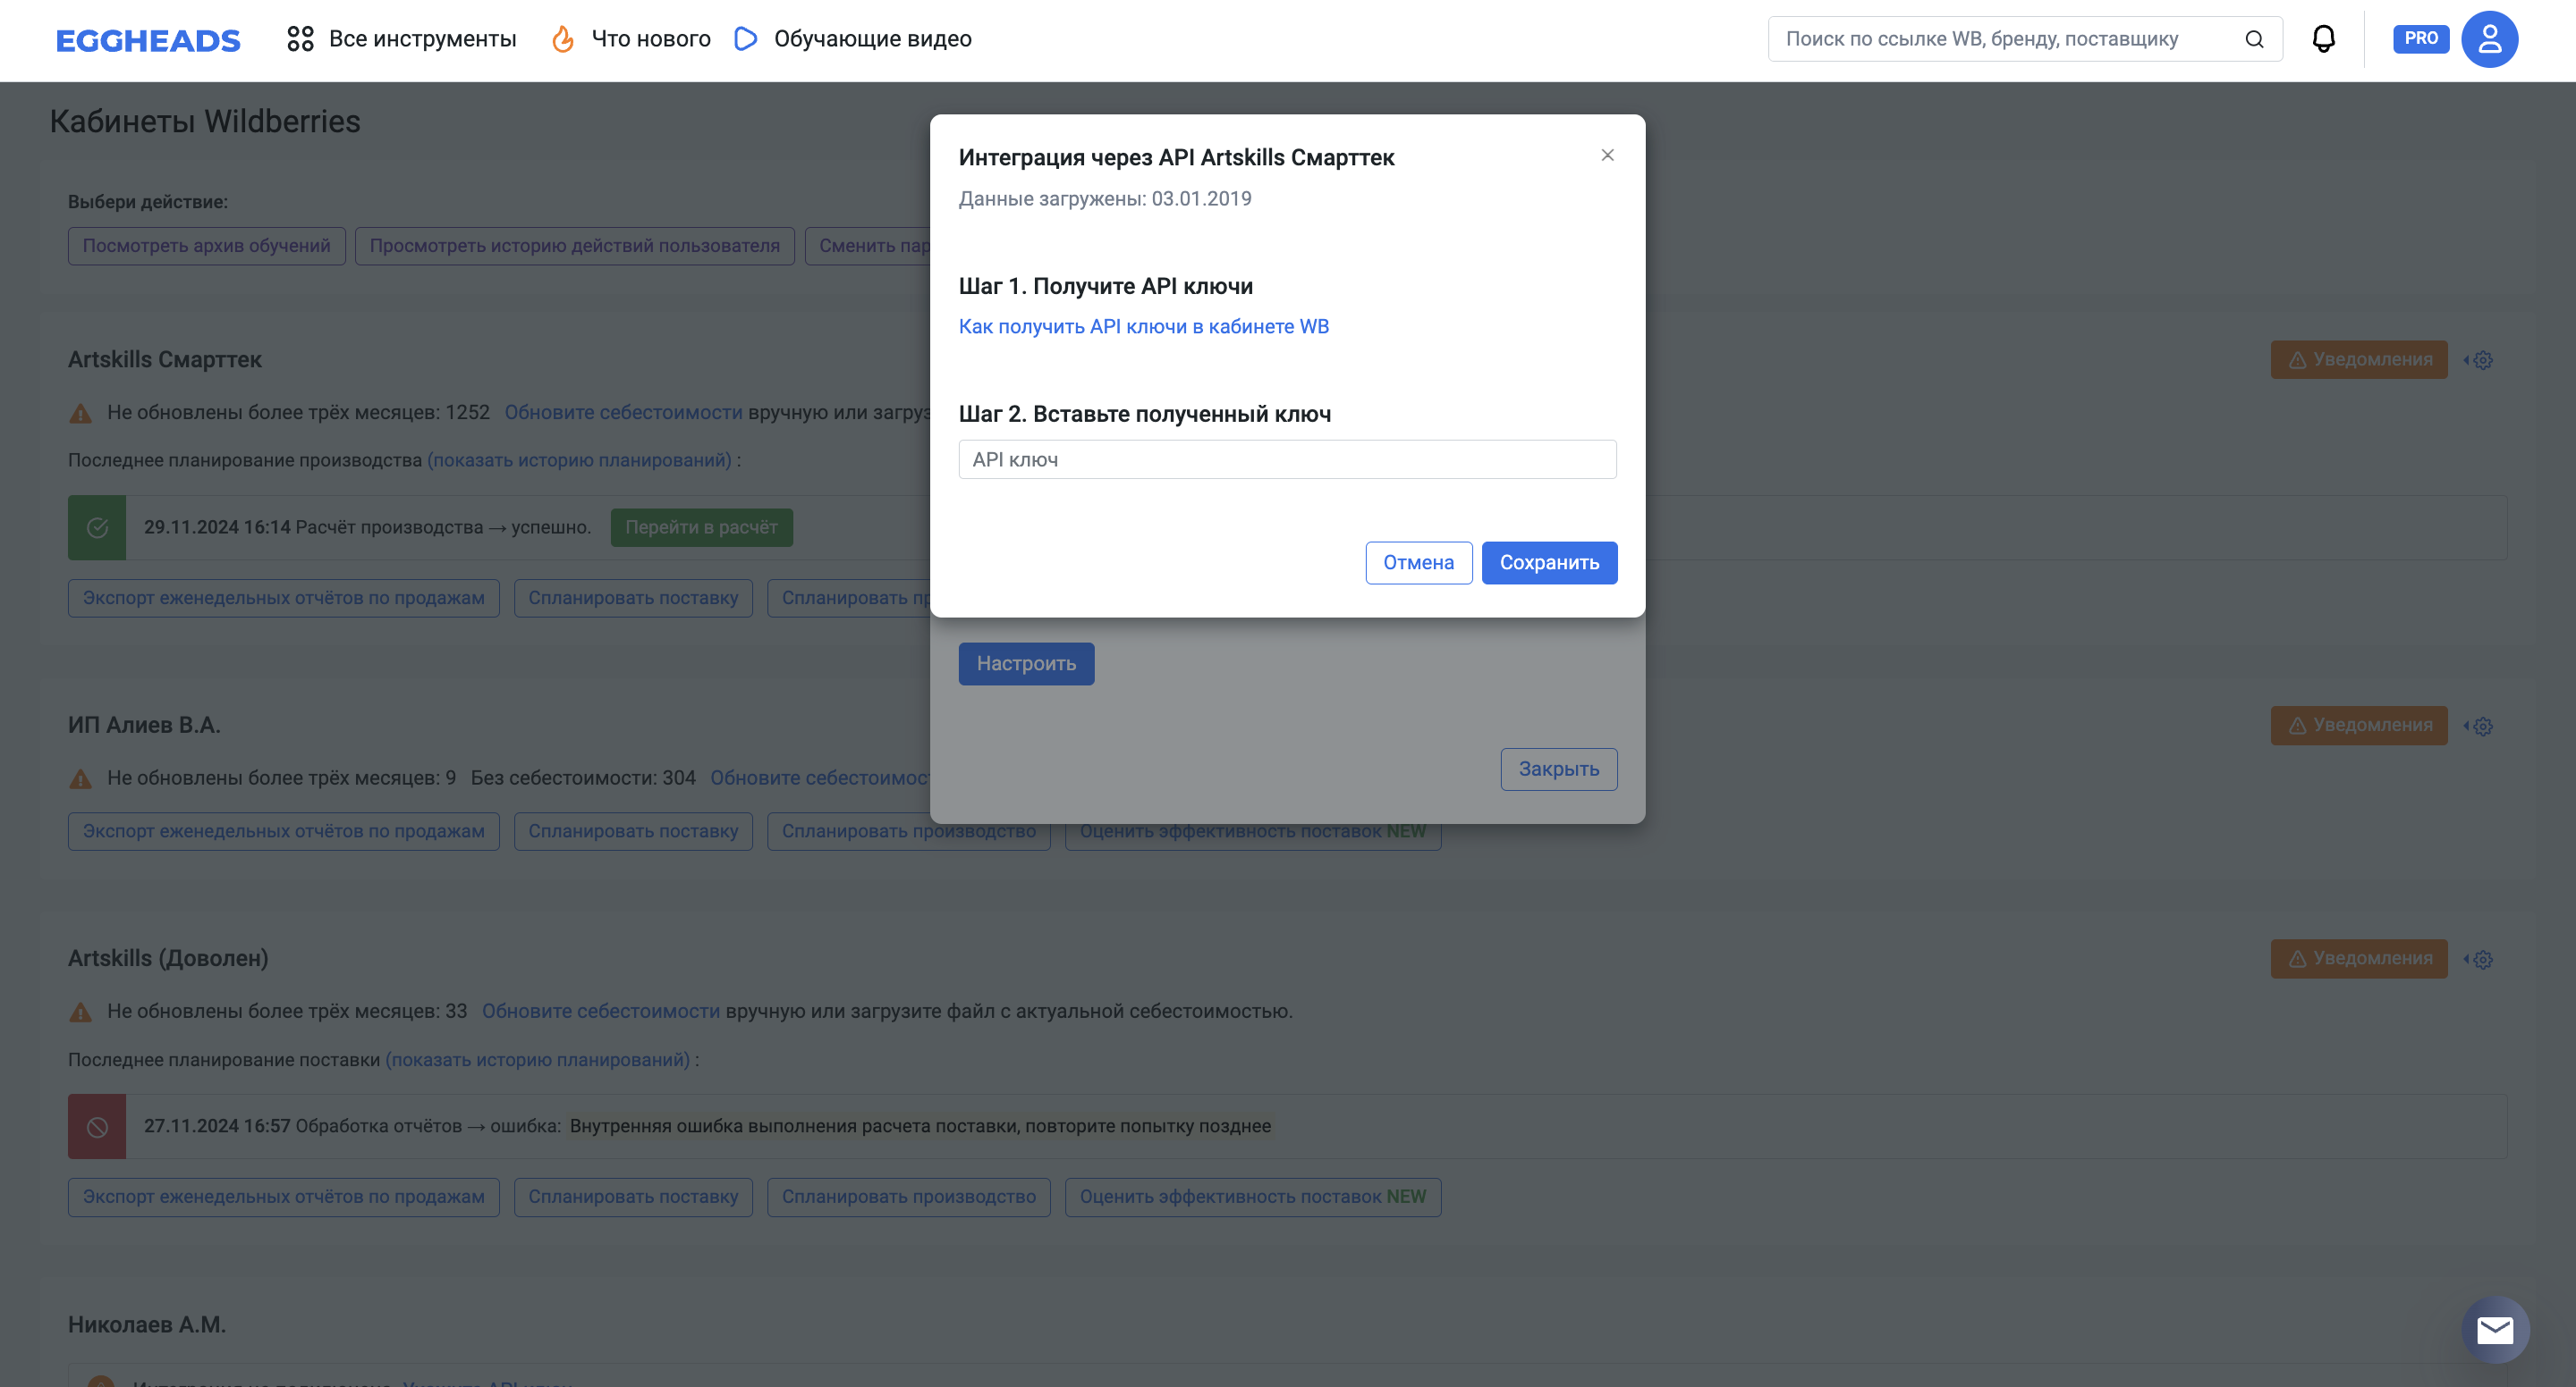Click text Данные загружены: 03.01.2019

pyautogui.click(x=1105, y=199)
